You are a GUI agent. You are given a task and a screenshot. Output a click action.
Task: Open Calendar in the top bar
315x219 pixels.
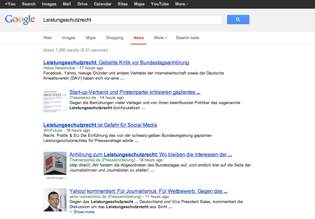pyautogui.click(x=103, y=4)
